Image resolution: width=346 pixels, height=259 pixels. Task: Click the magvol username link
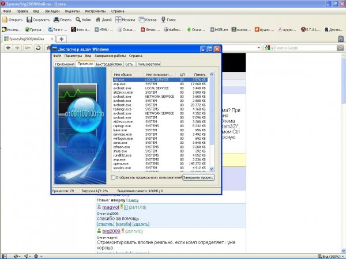point(111,207)
